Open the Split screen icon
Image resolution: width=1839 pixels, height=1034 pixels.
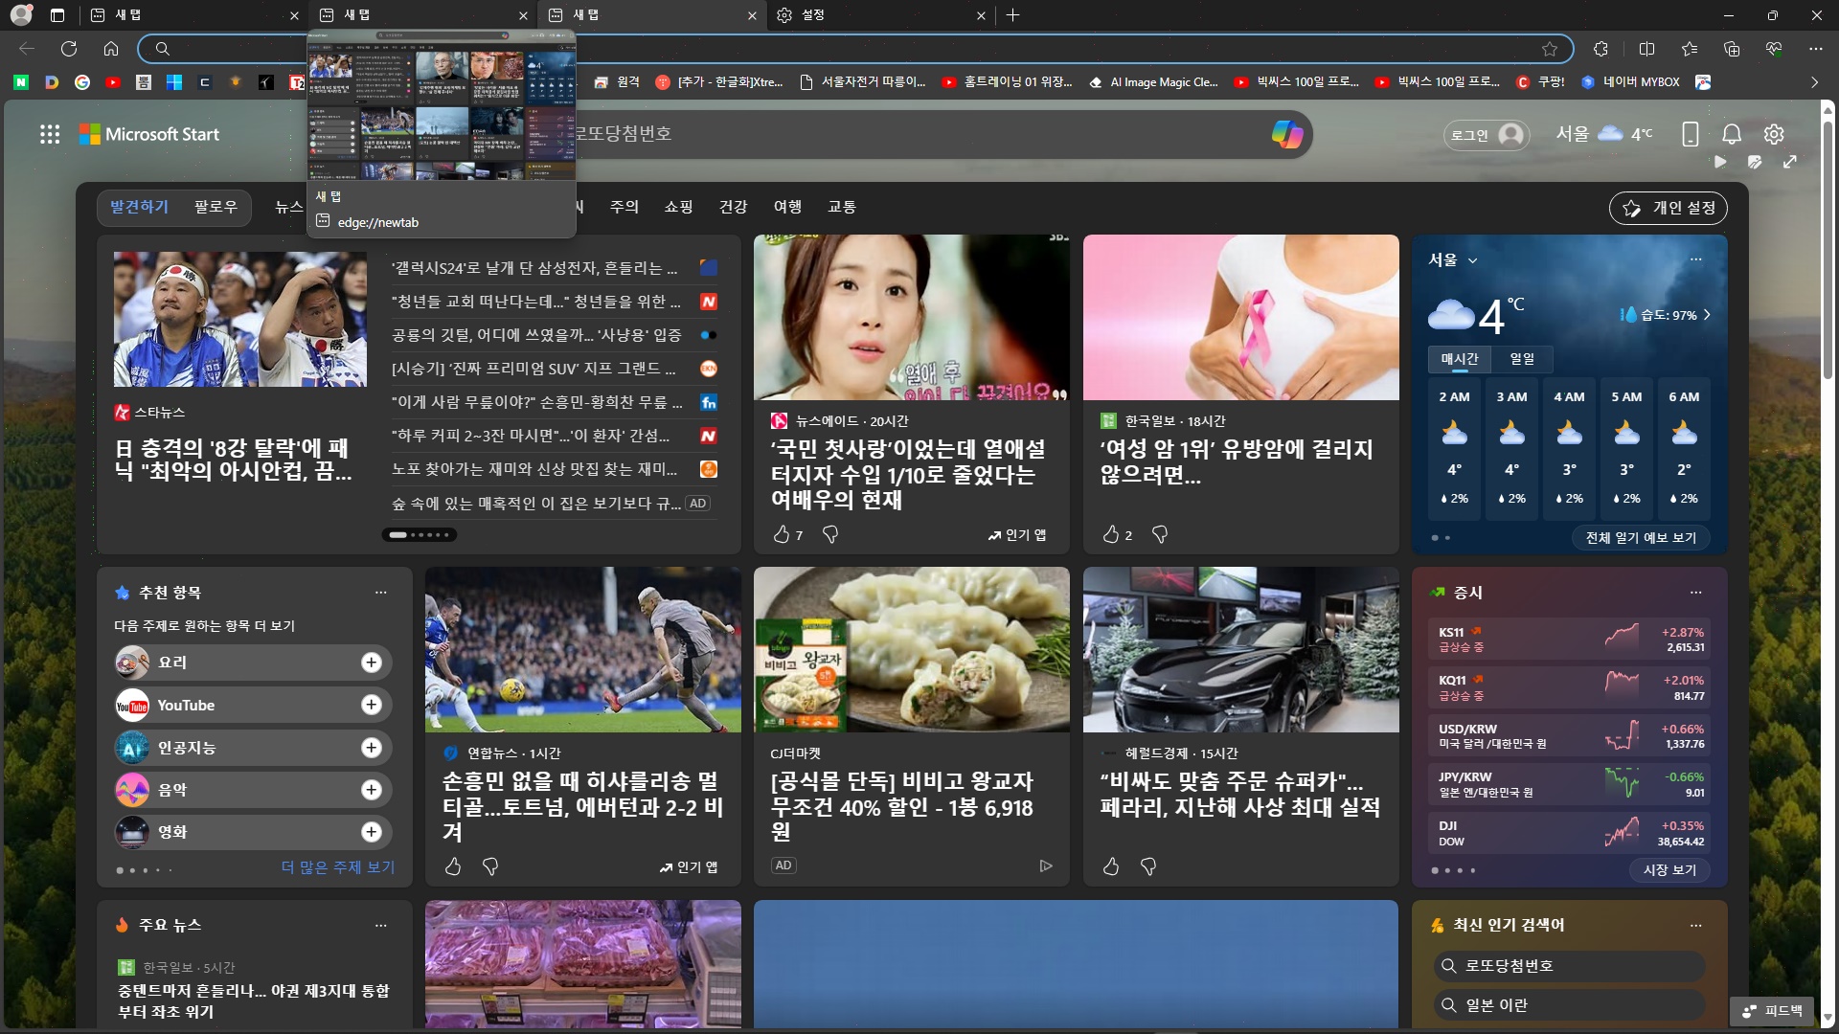click(1647, 49)
